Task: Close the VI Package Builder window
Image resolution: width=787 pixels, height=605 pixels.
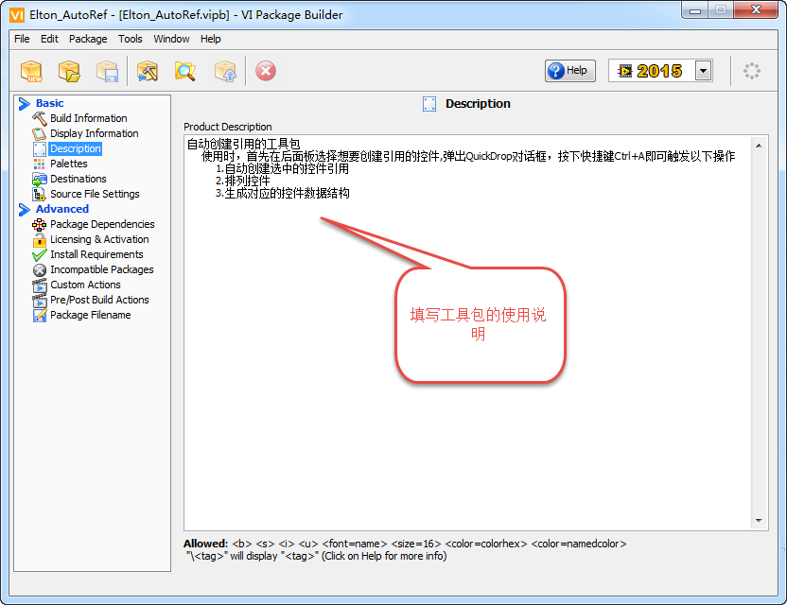Action: tap(756, 10)
